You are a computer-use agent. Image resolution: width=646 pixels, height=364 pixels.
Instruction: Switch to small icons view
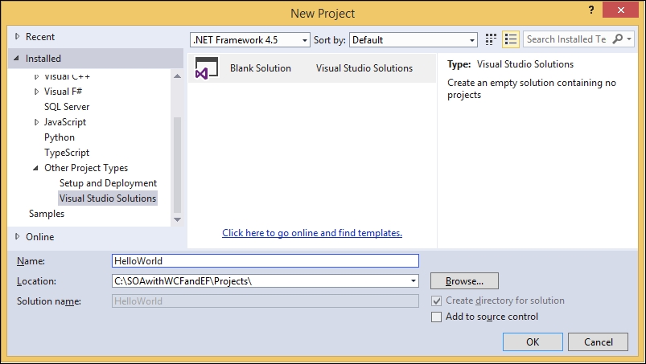pos(490,39)
